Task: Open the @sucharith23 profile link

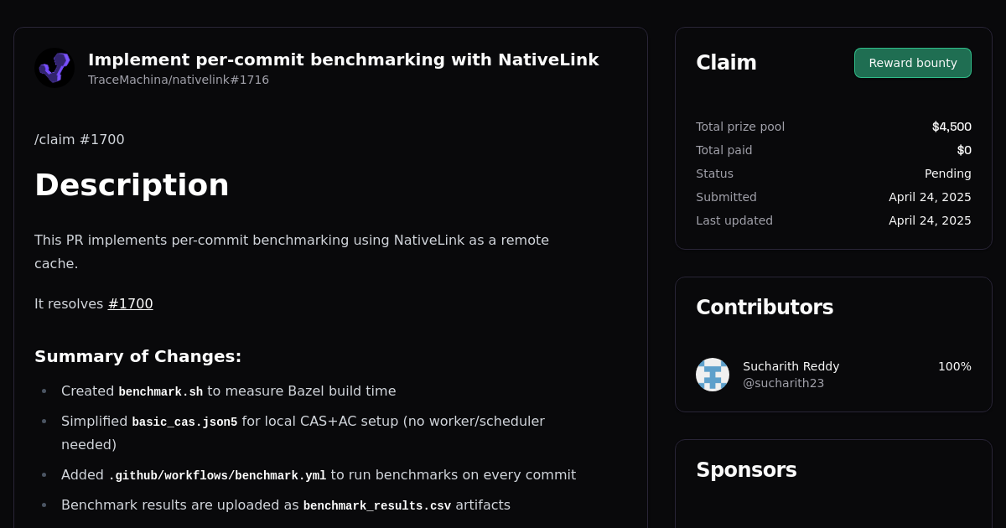Action: (784, 383)
